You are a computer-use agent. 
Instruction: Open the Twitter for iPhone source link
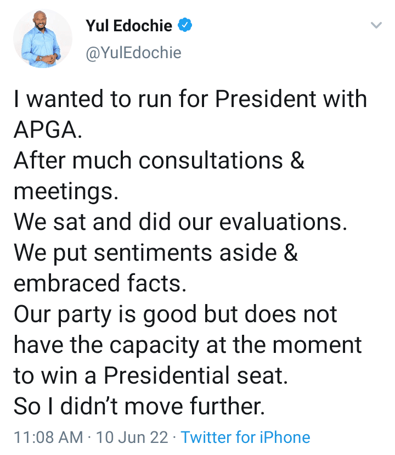245,437
